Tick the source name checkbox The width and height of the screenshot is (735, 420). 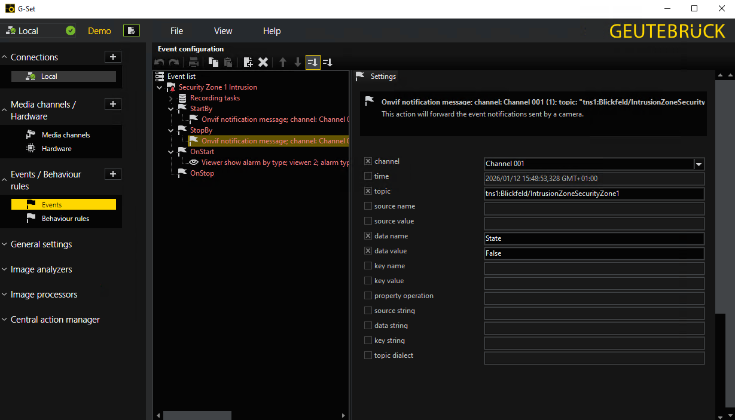(368, 206)
